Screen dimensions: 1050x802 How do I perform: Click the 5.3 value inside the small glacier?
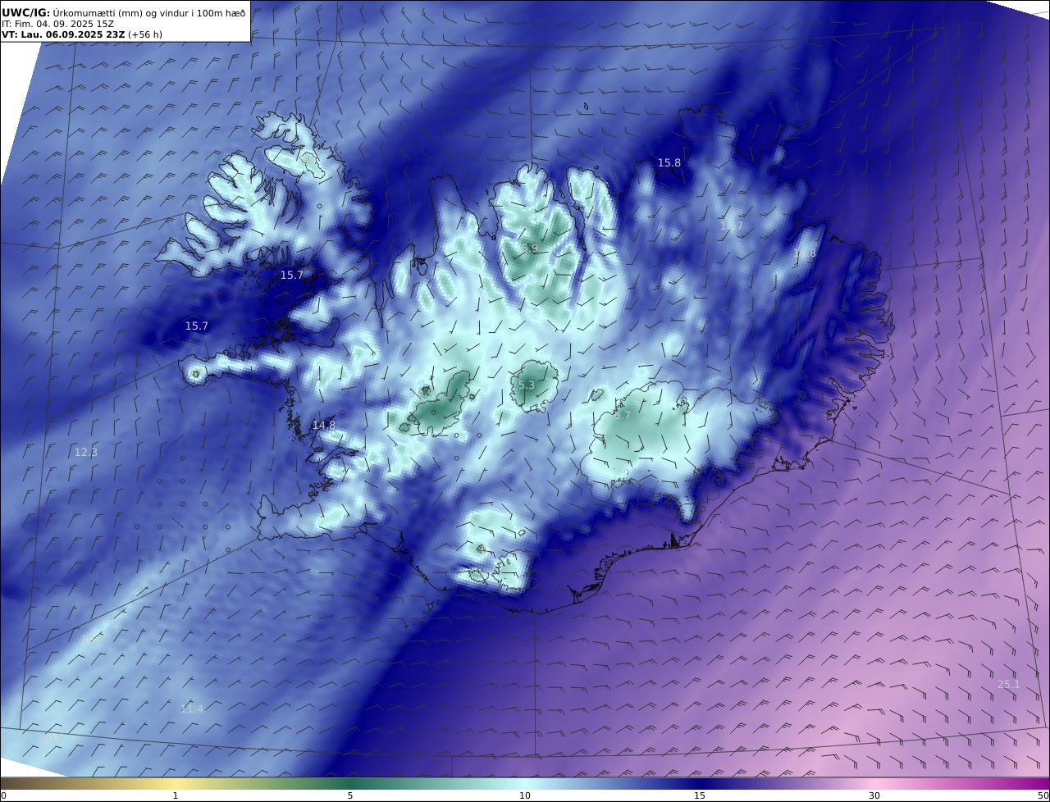527,385
